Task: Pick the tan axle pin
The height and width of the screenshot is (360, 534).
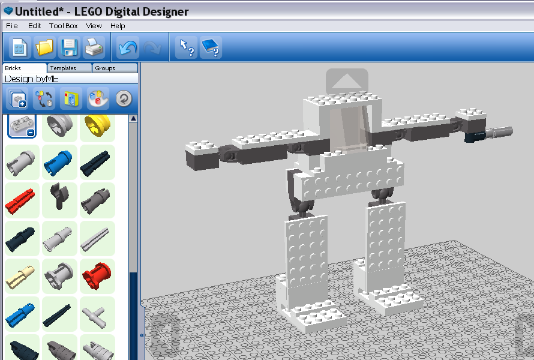Action: (x=22, y=276)
